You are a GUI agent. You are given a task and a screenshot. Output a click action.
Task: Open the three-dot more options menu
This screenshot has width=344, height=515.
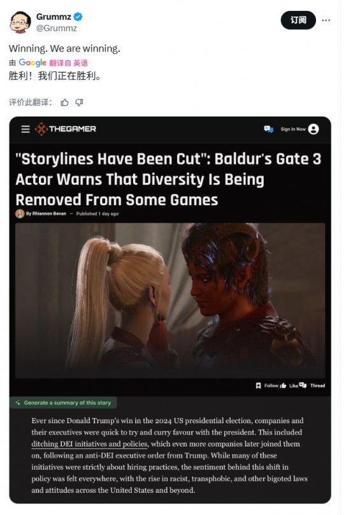coord(326,20)
